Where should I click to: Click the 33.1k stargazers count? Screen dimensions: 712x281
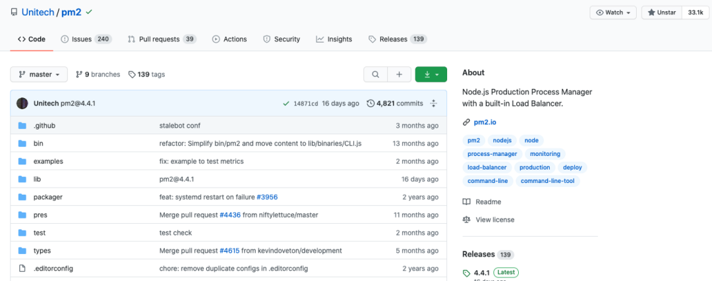tap(695, 13)
